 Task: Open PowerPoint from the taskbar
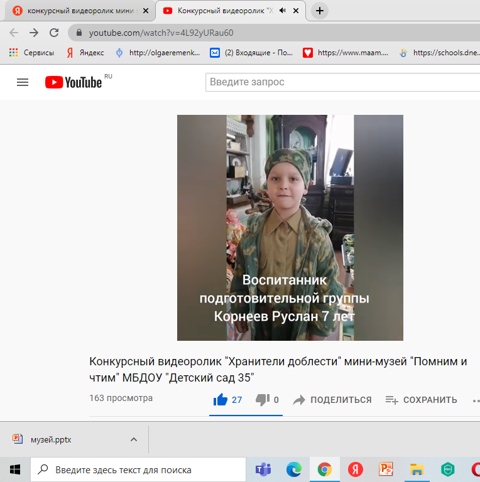point(386,469)
